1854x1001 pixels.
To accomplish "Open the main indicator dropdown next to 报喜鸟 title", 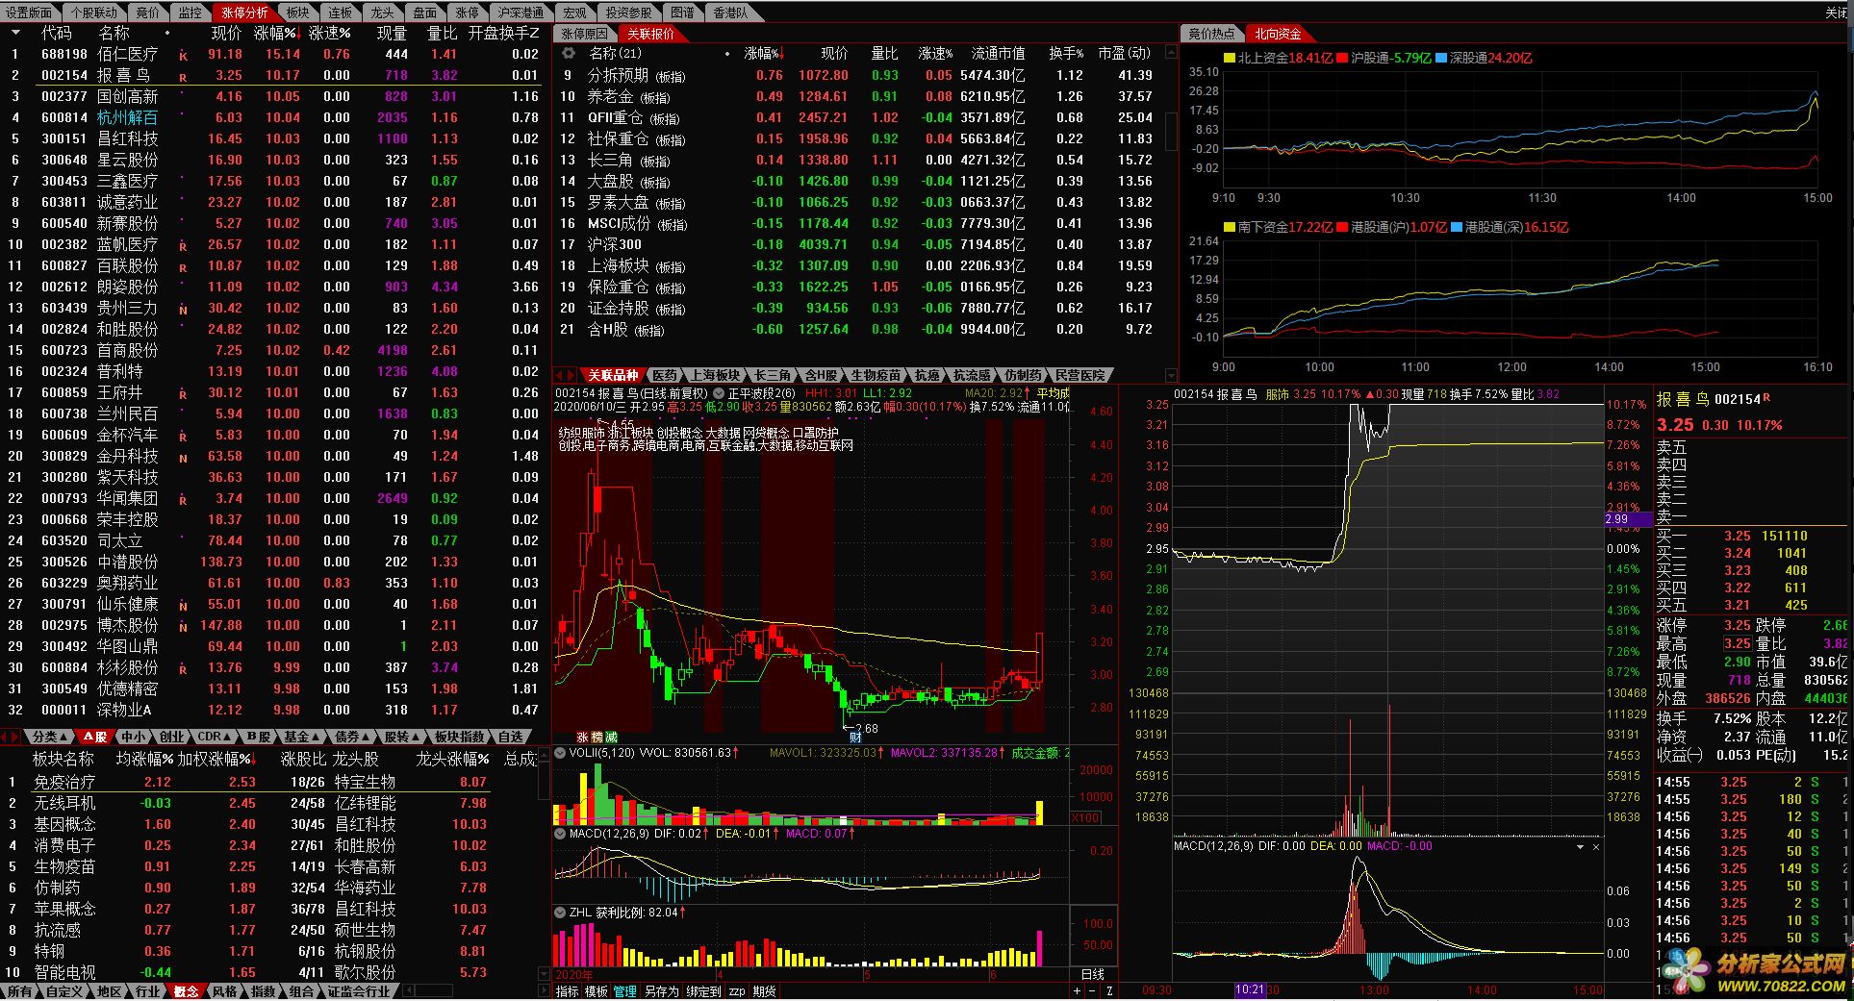I will (x=719, y=393).
